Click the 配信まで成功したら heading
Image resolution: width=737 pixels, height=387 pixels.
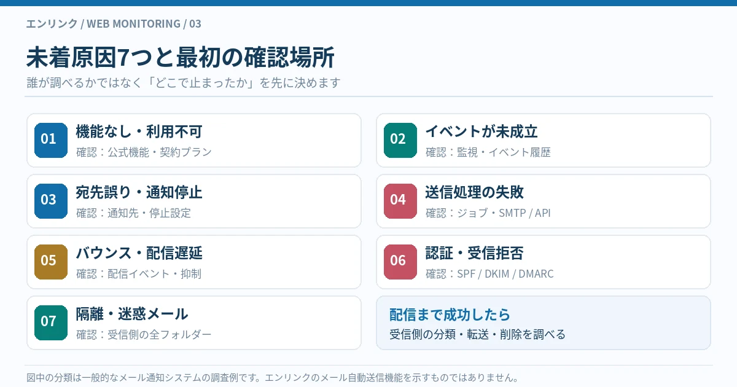[x=450, y=315]
